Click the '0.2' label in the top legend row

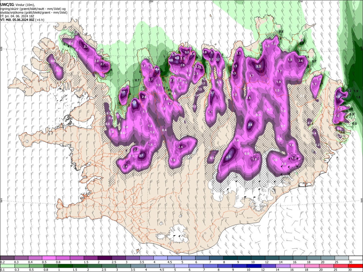pyautogui.click(x=2, y=262)
